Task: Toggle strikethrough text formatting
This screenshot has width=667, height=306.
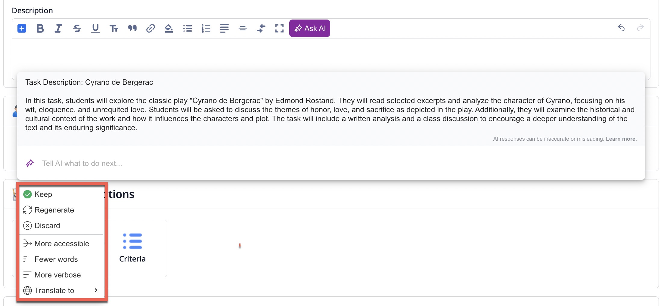Action: click(x=77, y=28)
